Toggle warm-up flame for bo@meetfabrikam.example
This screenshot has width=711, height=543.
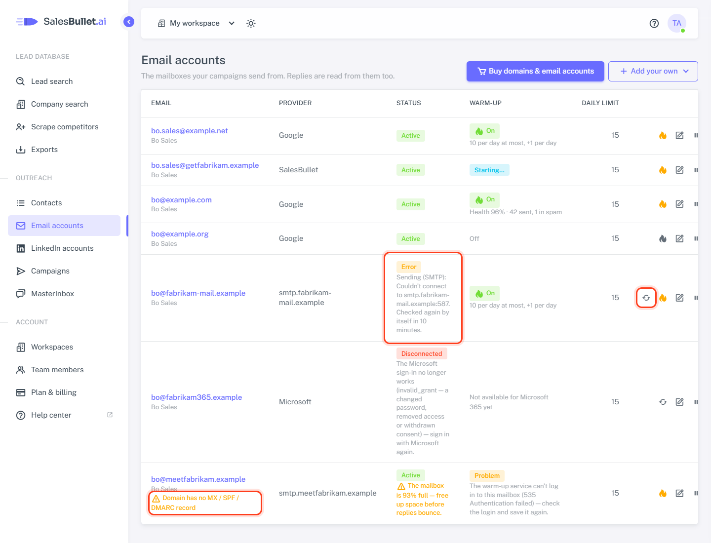pyautogui.click(x=663, y=493)
